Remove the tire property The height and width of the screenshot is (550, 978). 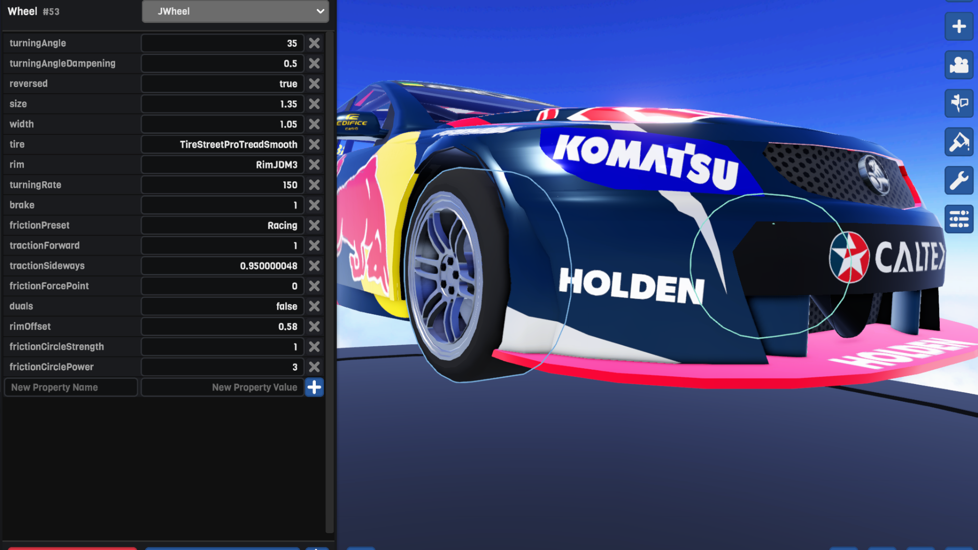(x=314, y=145)
